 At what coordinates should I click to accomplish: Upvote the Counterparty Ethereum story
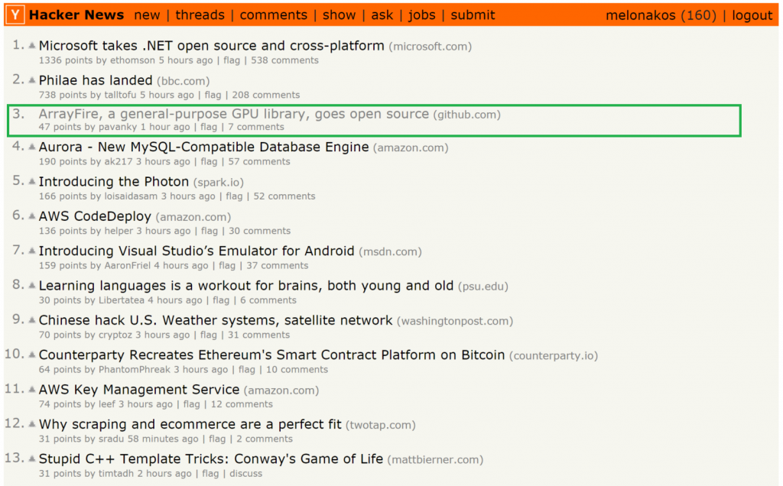(x=32, y=355)
